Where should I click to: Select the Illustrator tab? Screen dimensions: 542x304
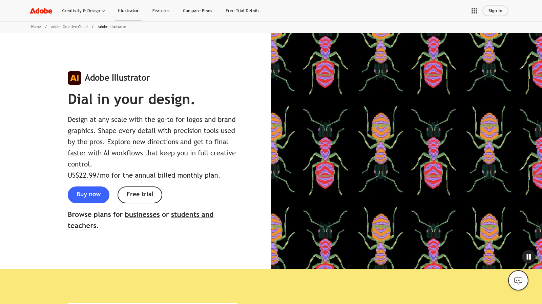(128, 11)
